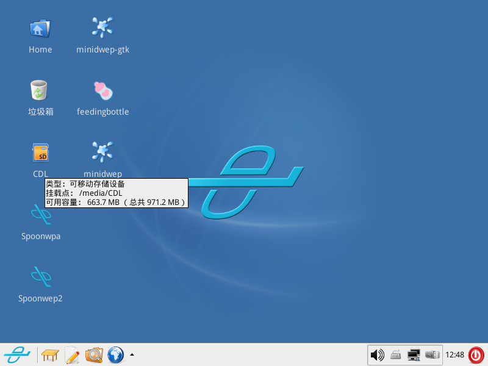Open the Spoonwpa desktop shortcut
The height and width of the screenshot is (366, 488).
[40, 215]
